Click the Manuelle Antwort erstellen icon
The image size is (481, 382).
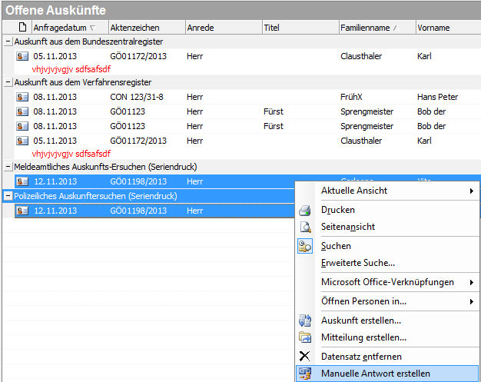tap(305, 374)
